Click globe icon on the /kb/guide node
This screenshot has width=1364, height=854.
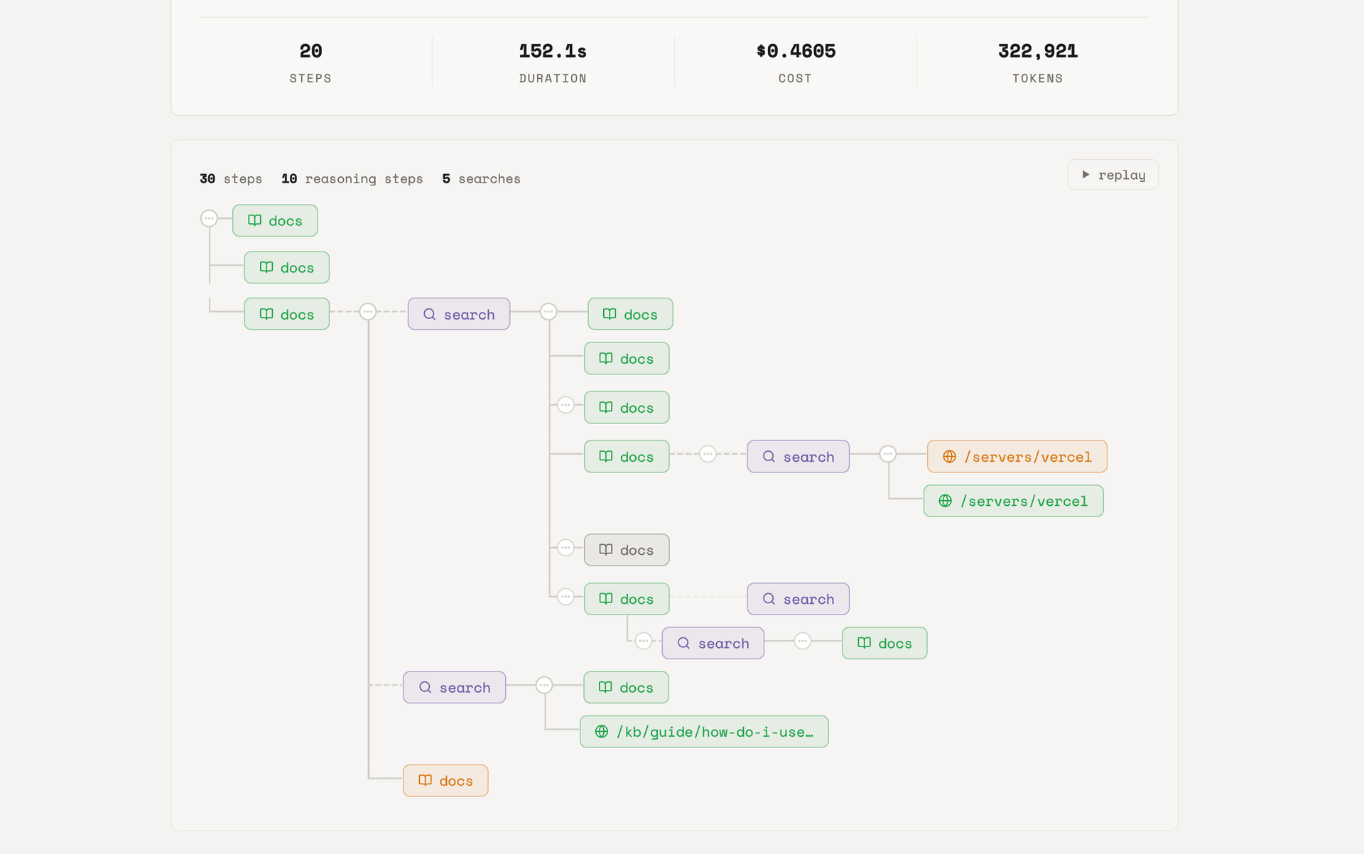pos(602,732)
